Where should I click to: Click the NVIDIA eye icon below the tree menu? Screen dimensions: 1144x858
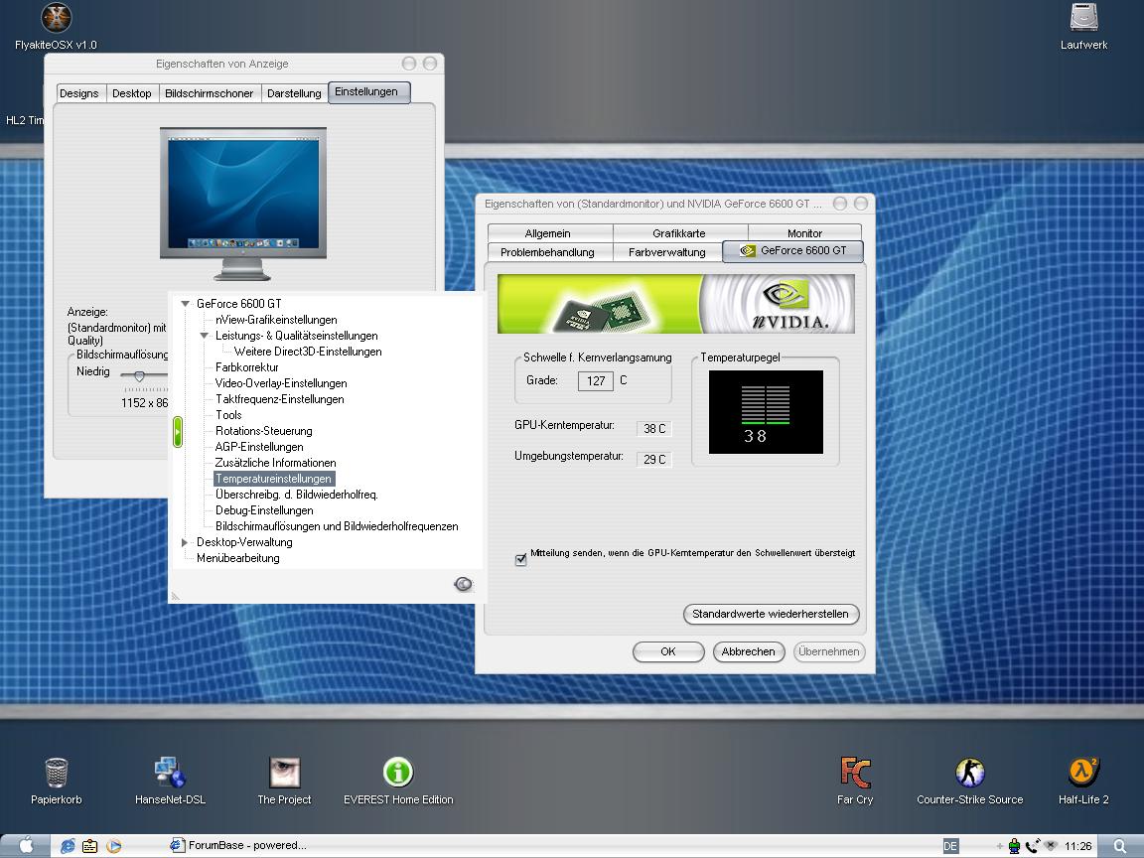(x=464, y=584)
